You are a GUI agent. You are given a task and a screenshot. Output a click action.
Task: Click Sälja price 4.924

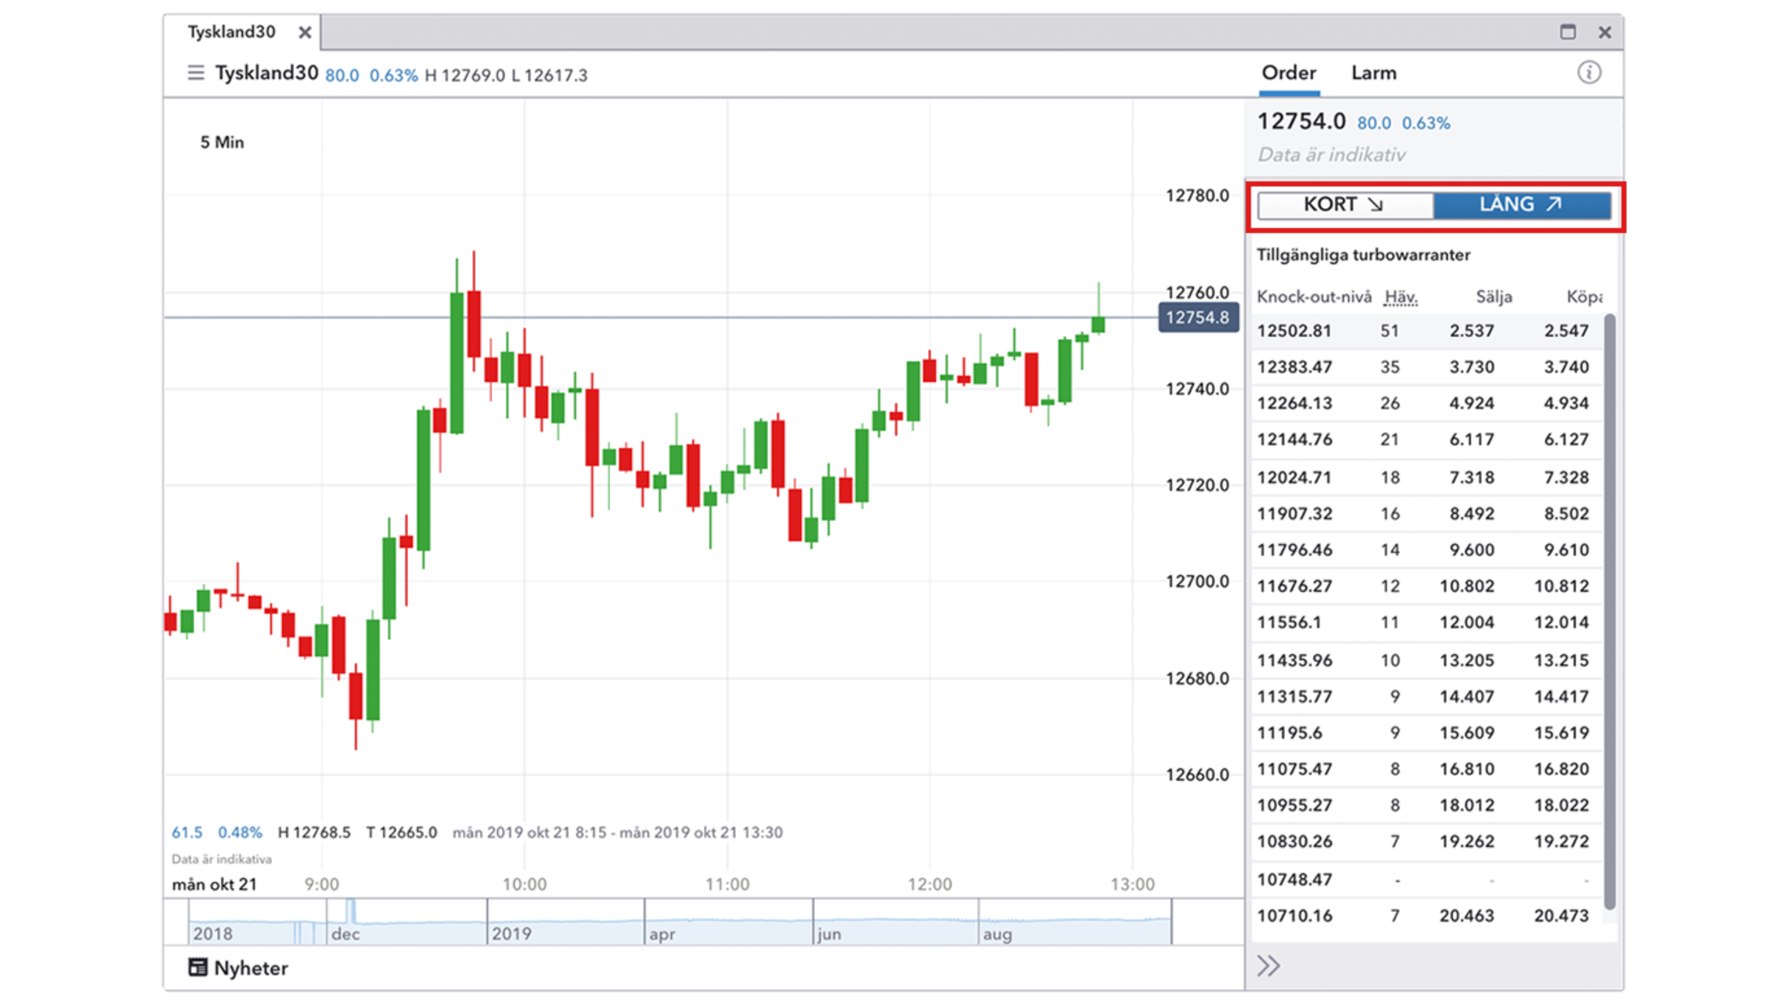coord(1471,403)
